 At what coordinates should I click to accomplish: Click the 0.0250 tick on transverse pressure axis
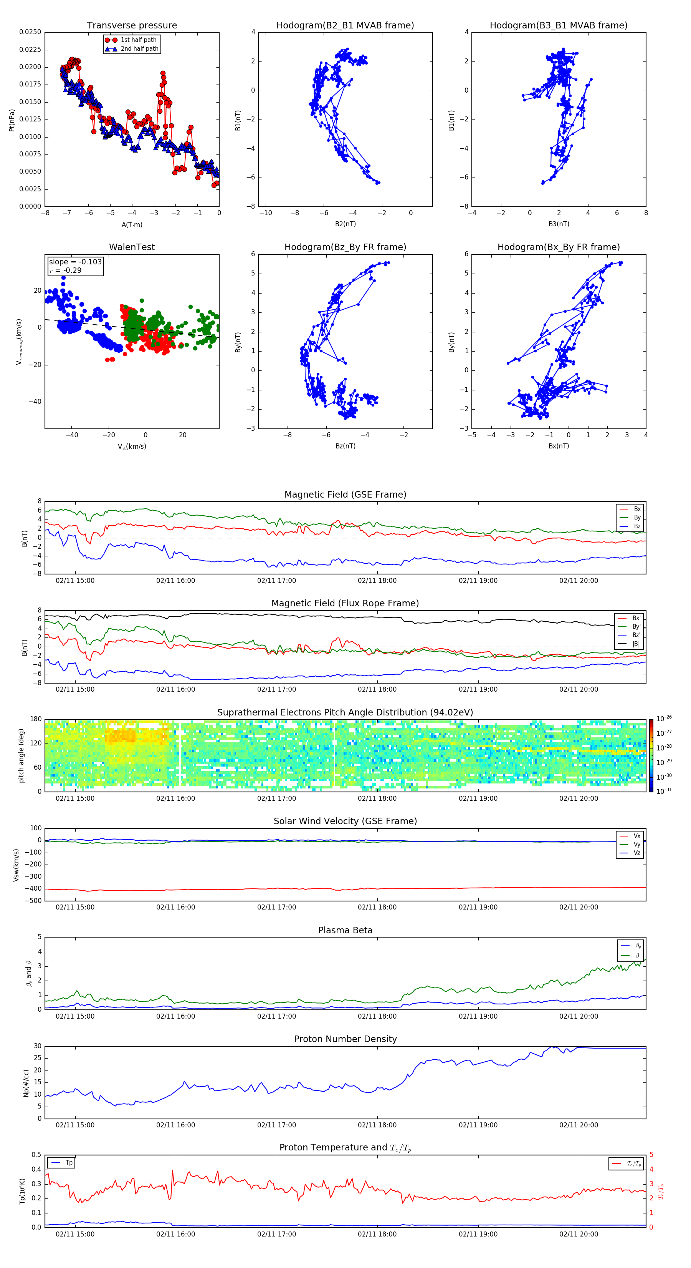point(30,32)
